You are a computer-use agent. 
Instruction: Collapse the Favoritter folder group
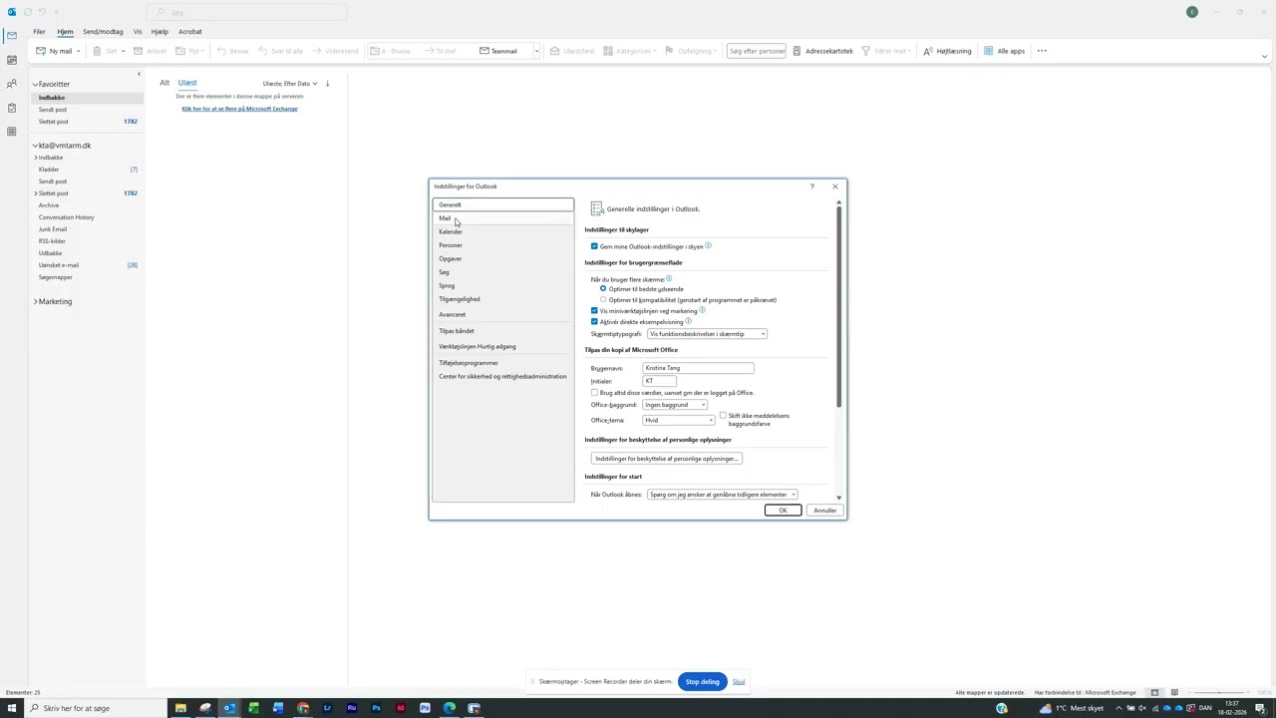click(x=34, y=85)
